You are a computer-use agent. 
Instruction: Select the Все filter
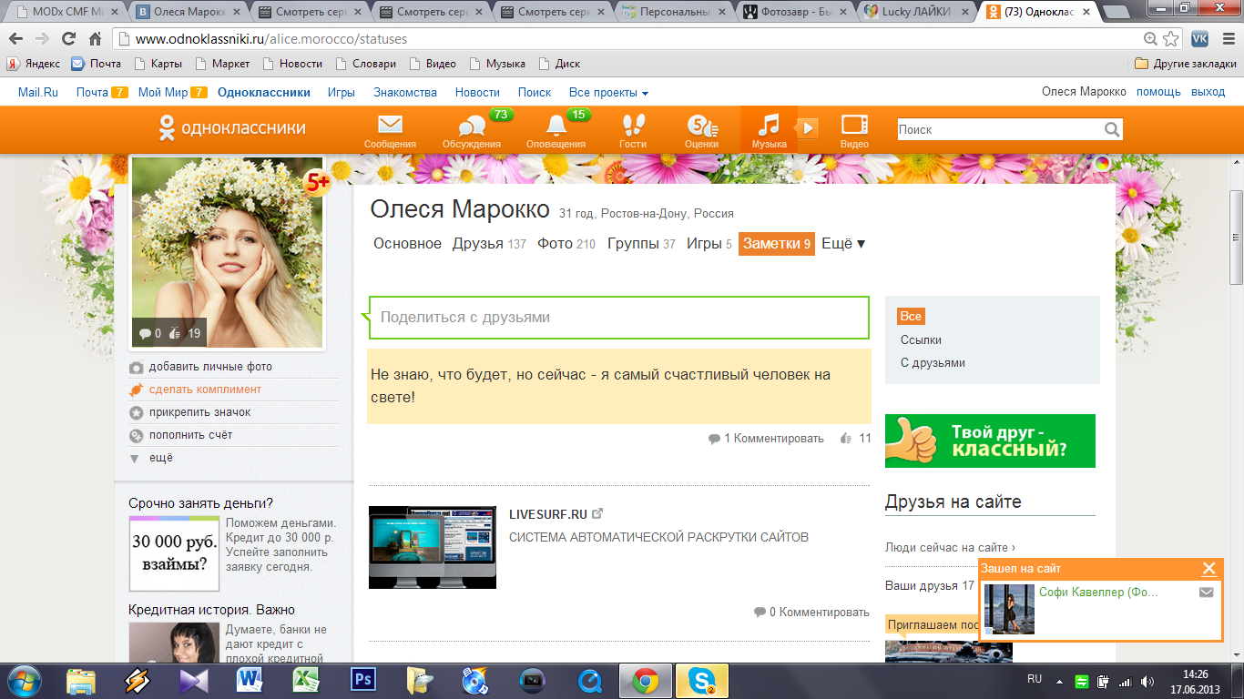[911, 317]
